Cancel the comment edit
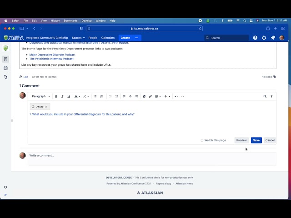This screenshot has width=291, height=218. pos(270,140)
